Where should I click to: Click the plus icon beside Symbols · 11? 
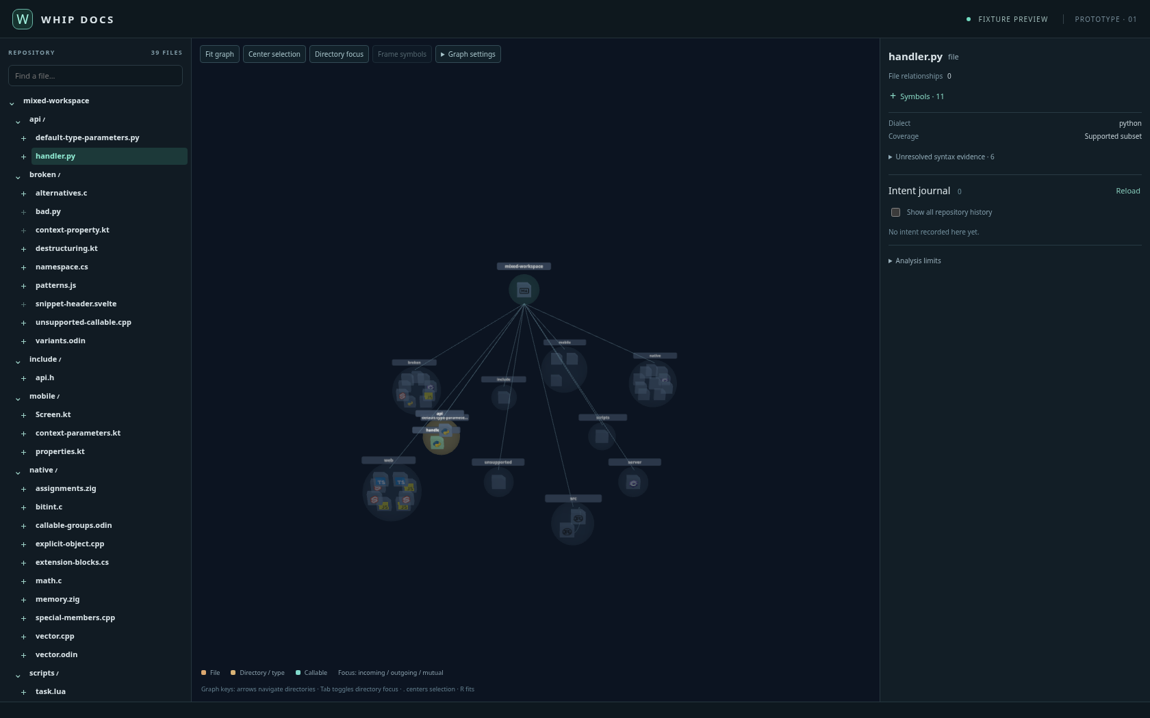click(x=893, y=96)
